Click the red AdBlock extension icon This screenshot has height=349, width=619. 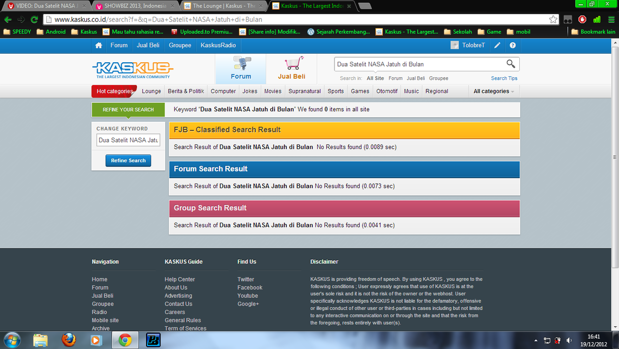pos(582,20)
